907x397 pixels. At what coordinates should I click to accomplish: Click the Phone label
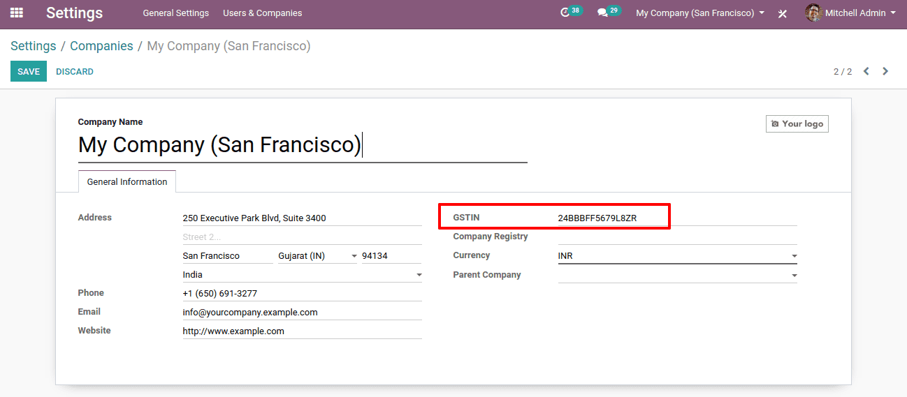tap(91, 293)
